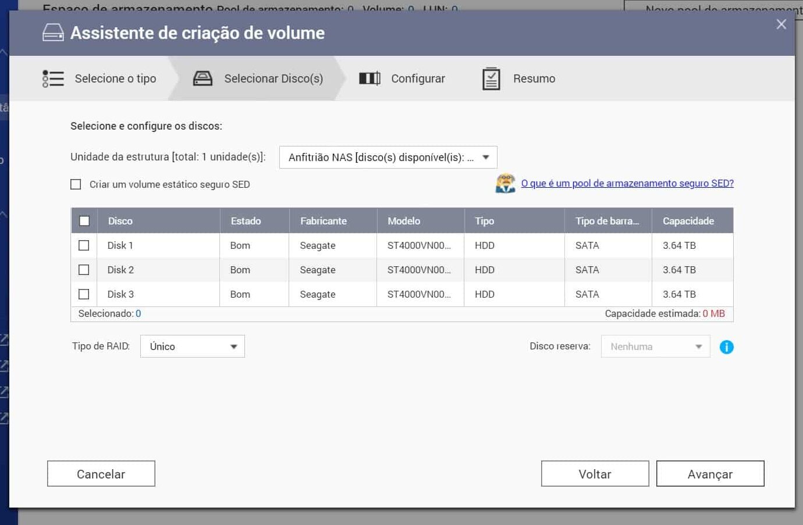
Task: Click the Configurar step icon
Action: pyautogui.click(x=369, y=78)
